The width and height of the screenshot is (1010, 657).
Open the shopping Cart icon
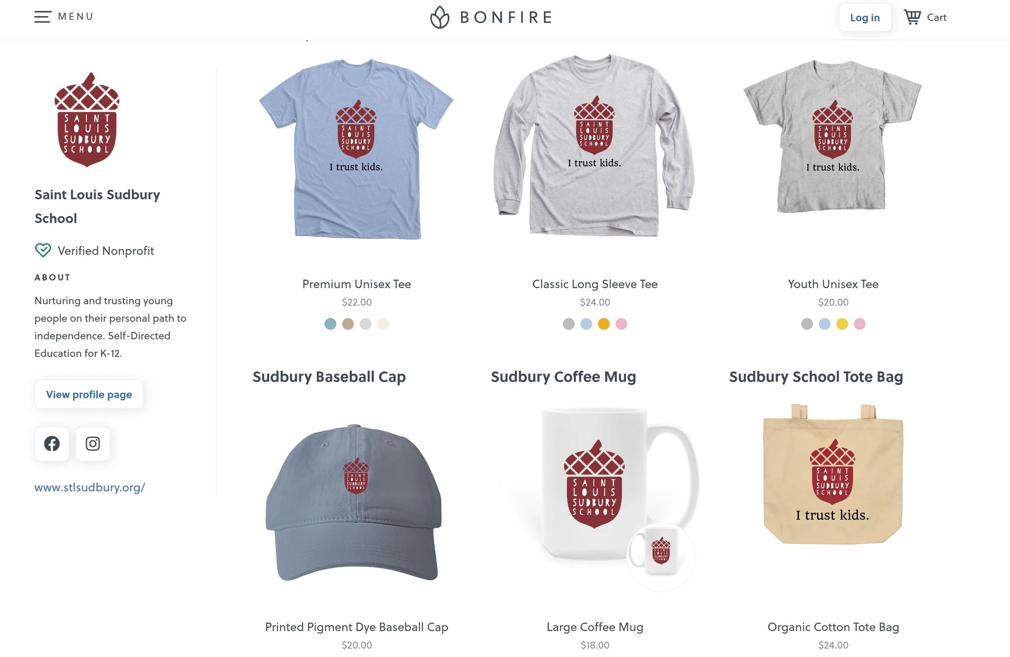coord(912,17)
